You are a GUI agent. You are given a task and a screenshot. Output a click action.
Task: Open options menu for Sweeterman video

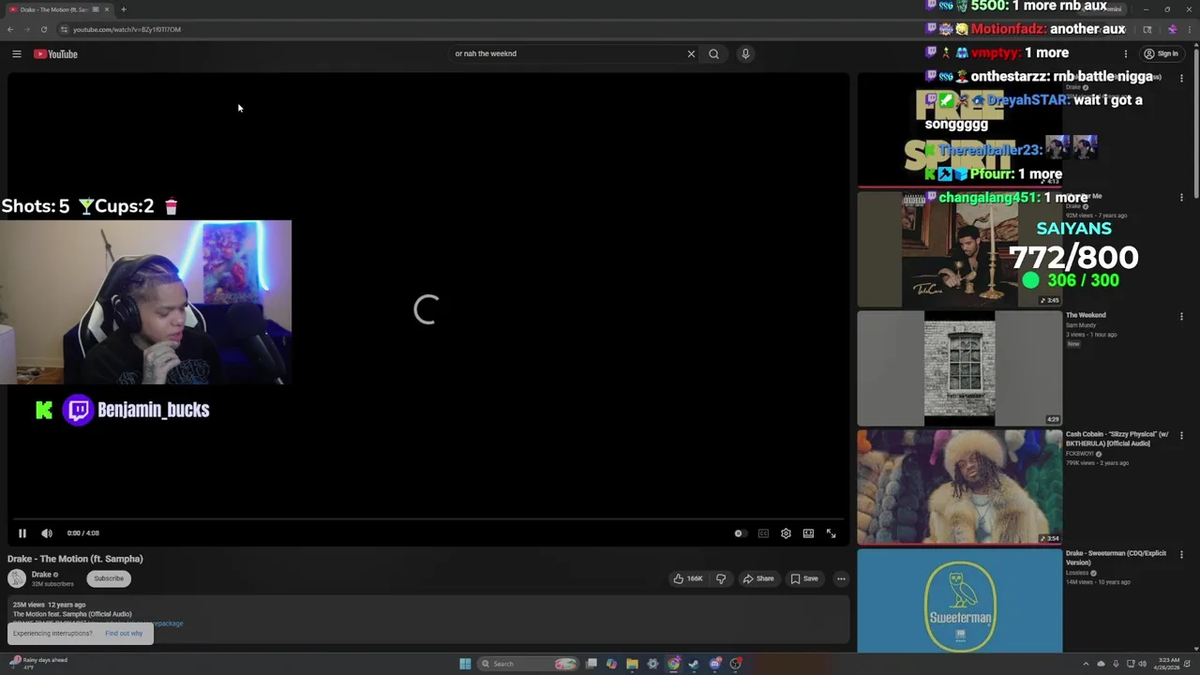click(1181, 555)
